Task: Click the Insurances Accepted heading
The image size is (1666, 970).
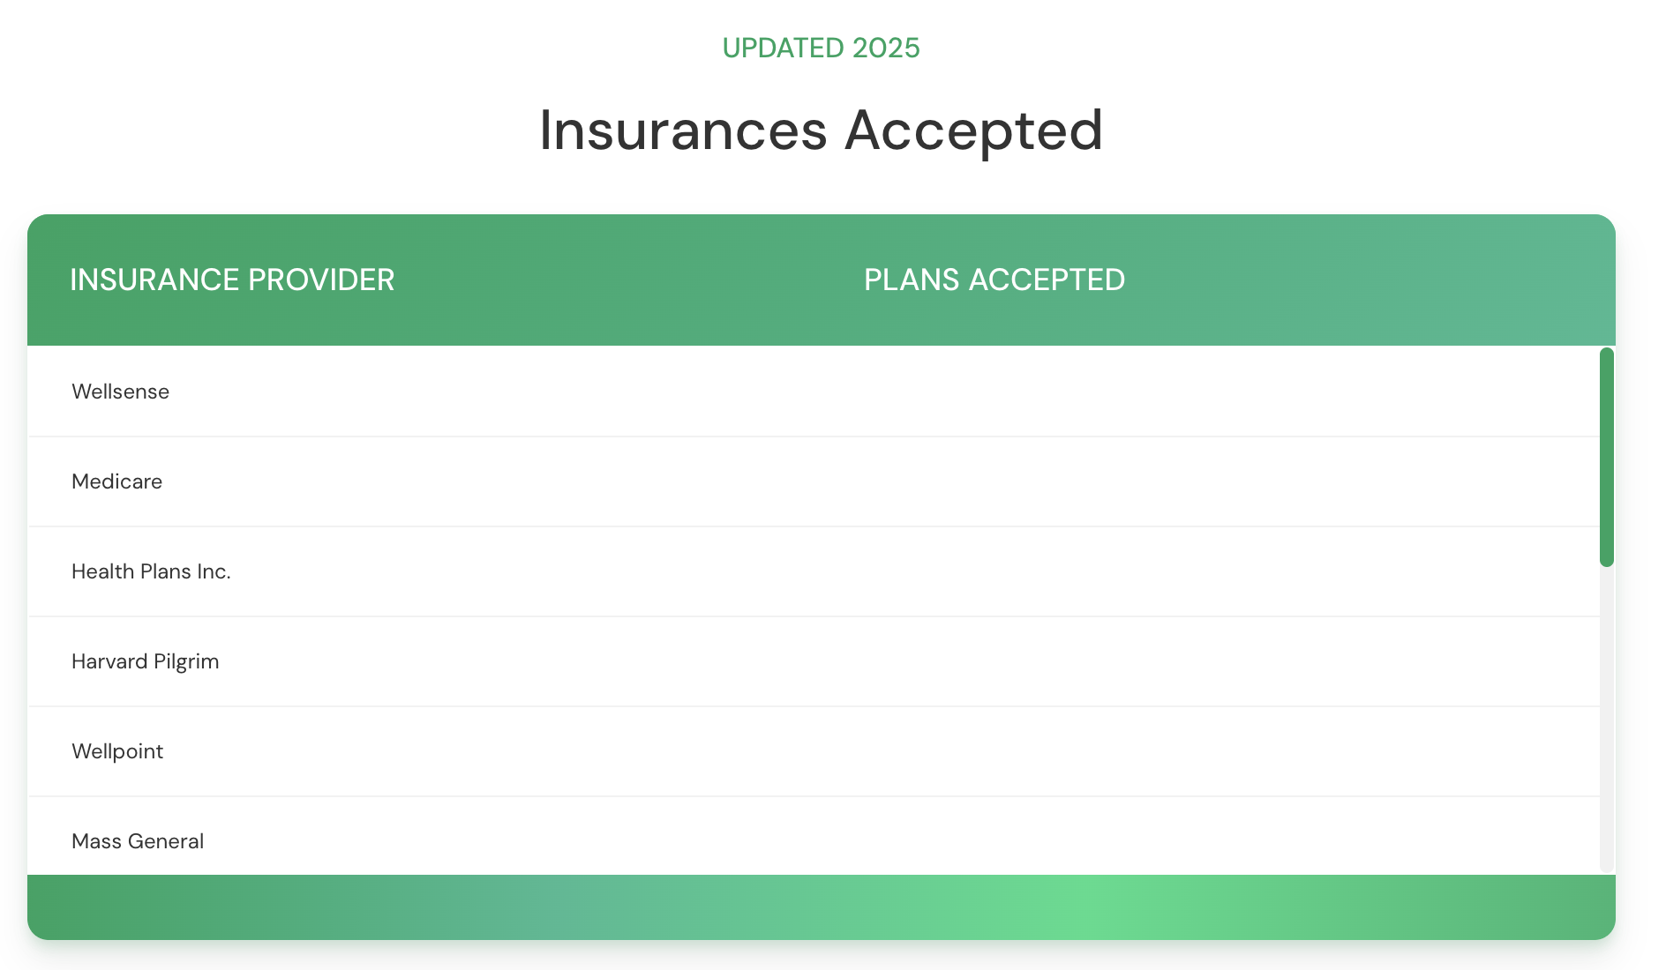Action: (821, 131)
